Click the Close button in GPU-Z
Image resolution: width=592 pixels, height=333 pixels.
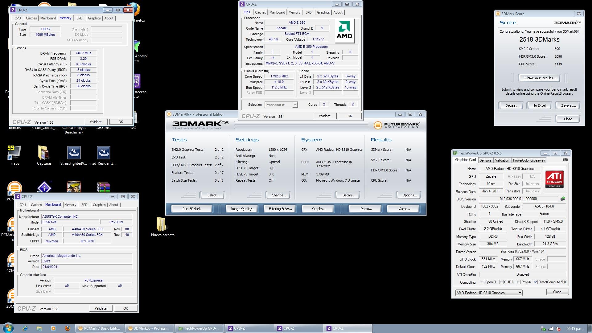[x=557, y=292]
